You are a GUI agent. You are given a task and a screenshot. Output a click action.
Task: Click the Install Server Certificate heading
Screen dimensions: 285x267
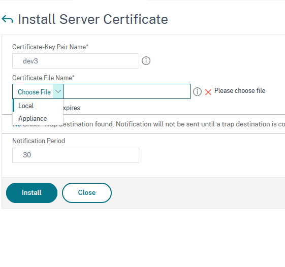[x=93, y=19]
